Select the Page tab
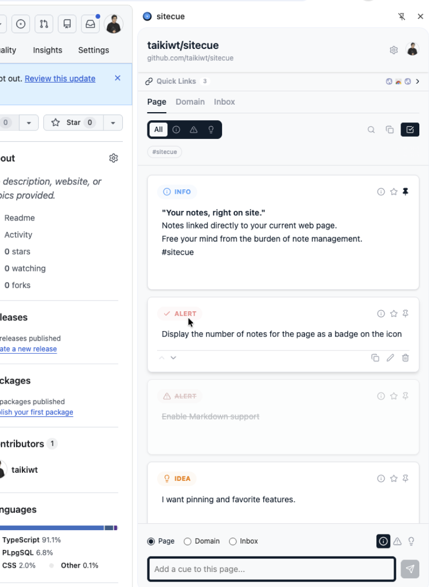The image size is (429, 587). click(x=157, y=102)
